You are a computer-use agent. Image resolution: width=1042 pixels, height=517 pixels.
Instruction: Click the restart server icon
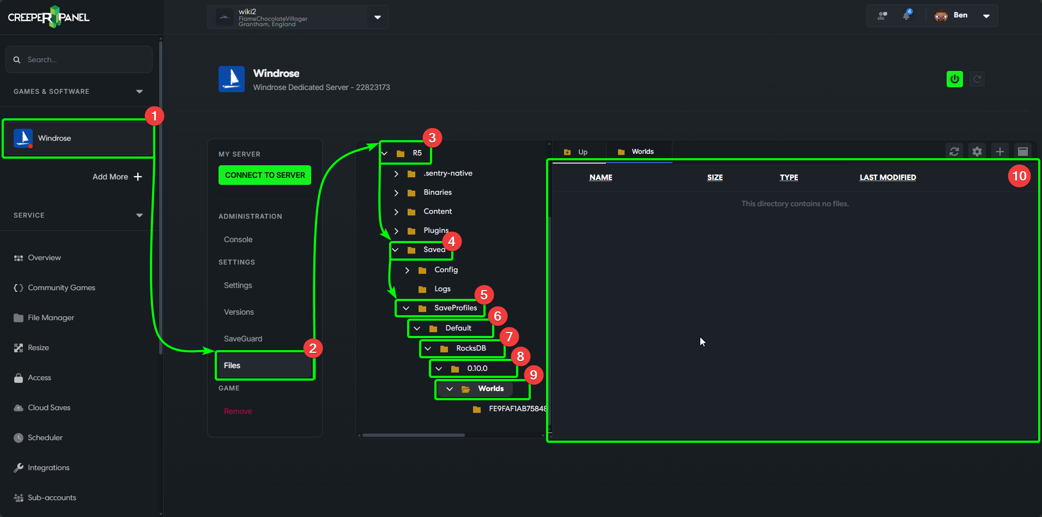977,79
